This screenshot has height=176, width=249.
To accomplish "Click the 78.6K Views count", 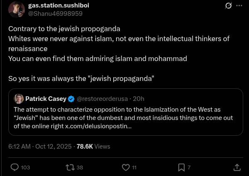I will 93,146.
